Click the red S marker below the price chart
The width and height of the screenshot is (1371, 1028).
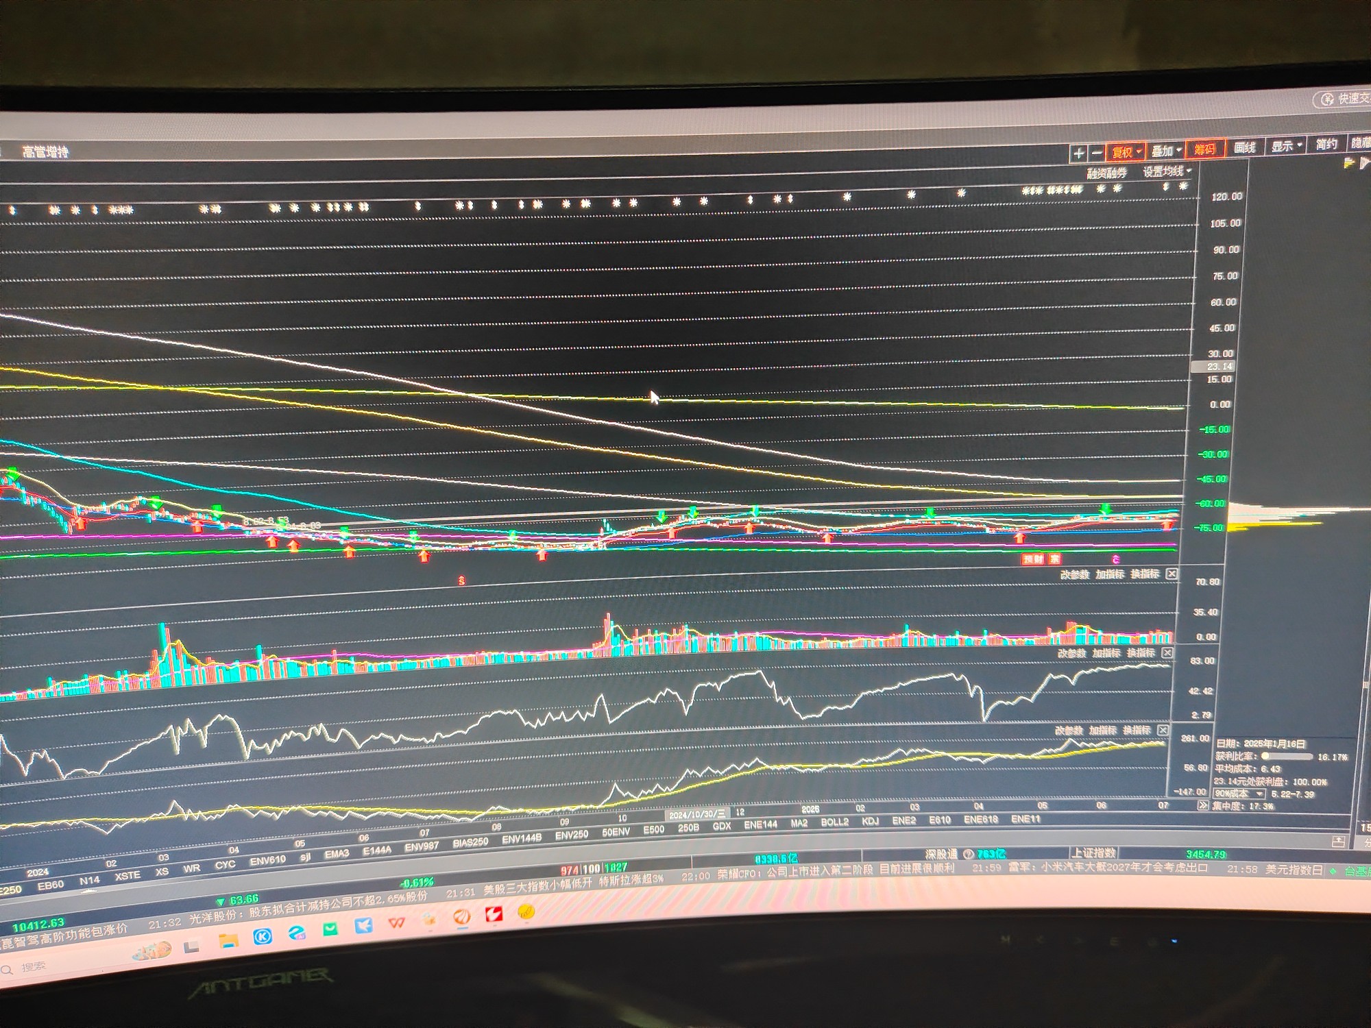pos(461,581)
